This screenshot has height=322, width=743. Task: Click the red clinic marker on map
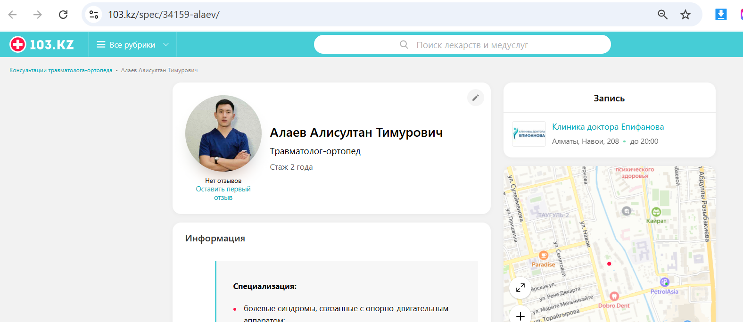pos(609,264)
